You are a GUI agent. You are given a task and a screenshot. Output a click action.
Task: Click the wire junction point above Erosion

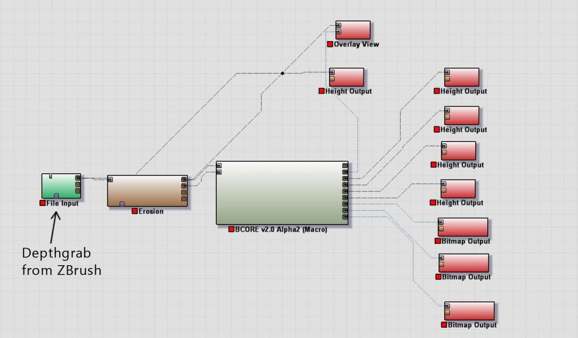coord(283,73)
